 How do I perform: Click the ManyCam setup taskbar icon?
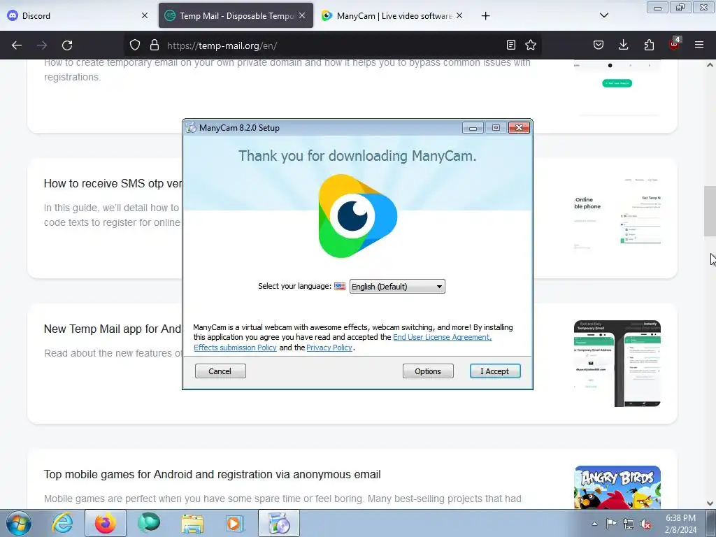[x=279, y=523]
